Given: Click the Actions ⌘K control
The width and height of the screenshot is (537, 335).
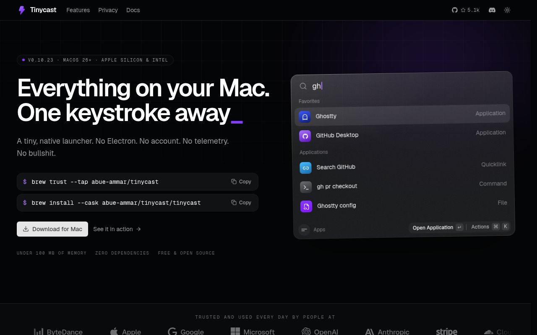Looking at the screenshot, I should click(x=490, y=227).
